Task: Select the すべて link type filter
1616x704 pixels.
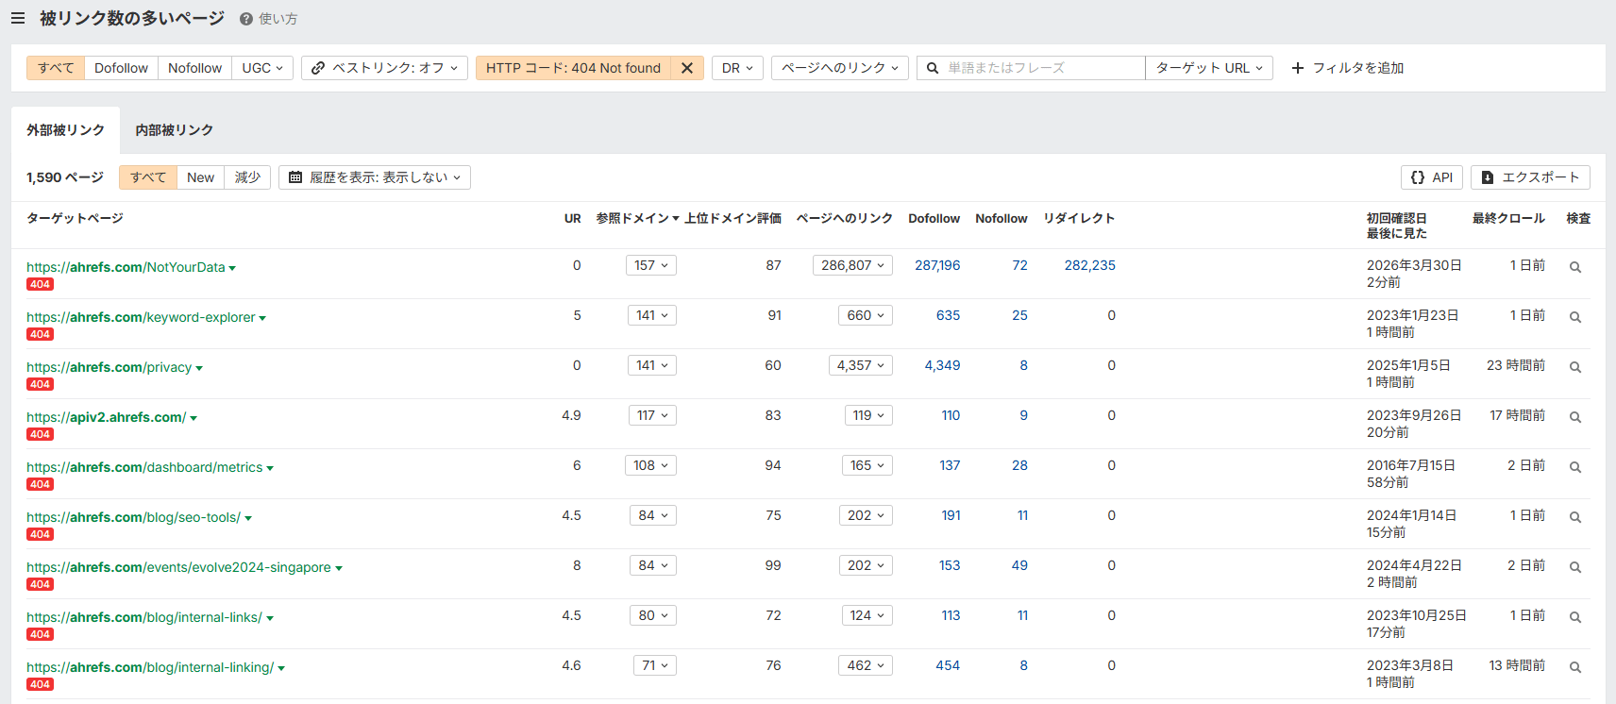Action: pyautogui.click(x=56, y=68)
